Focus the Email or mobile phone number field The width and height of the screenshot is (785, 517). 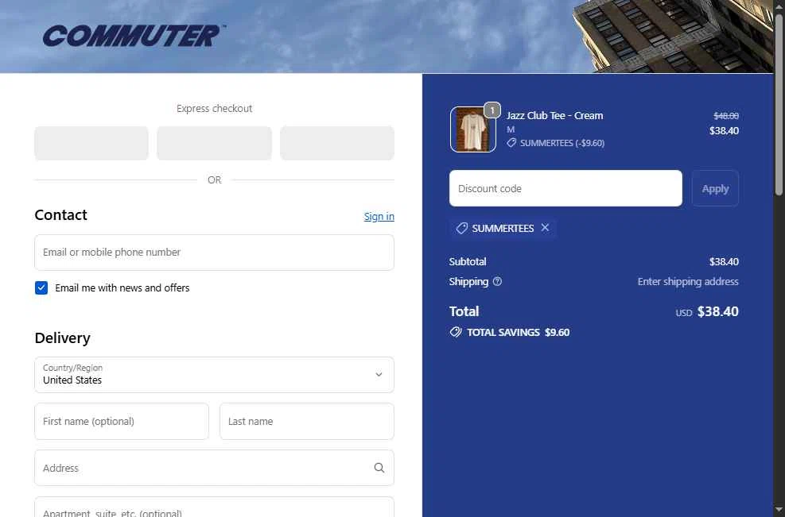214,253
